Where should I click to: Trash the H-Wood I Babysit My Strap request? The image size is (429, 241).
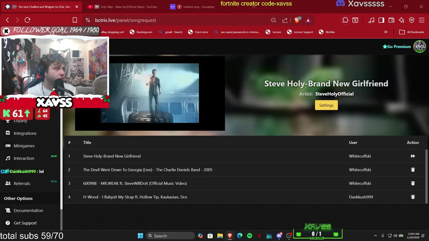tap(413, 197)
